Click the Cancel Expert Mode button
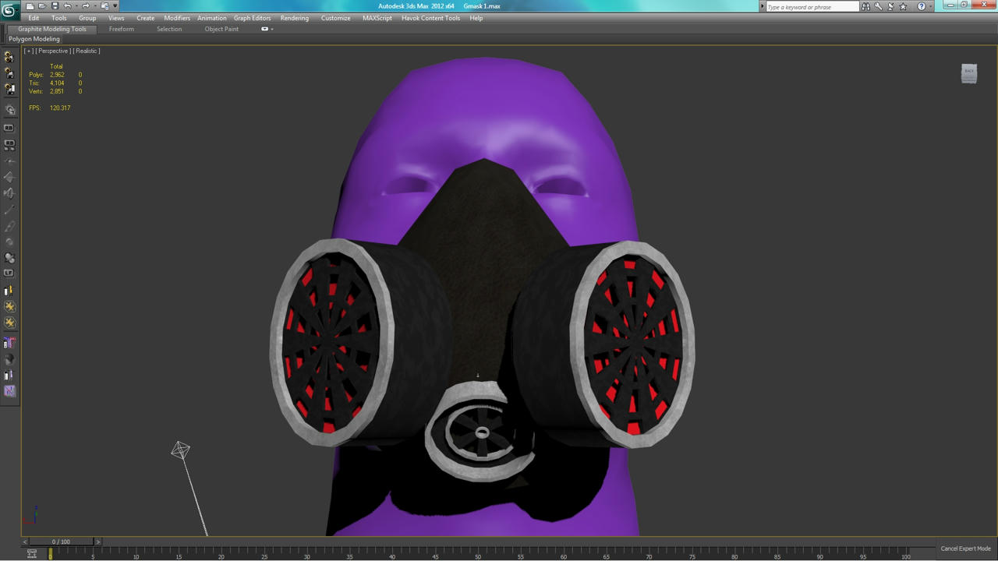The height and width of the screenshot is (561, 998). point(965,549)
